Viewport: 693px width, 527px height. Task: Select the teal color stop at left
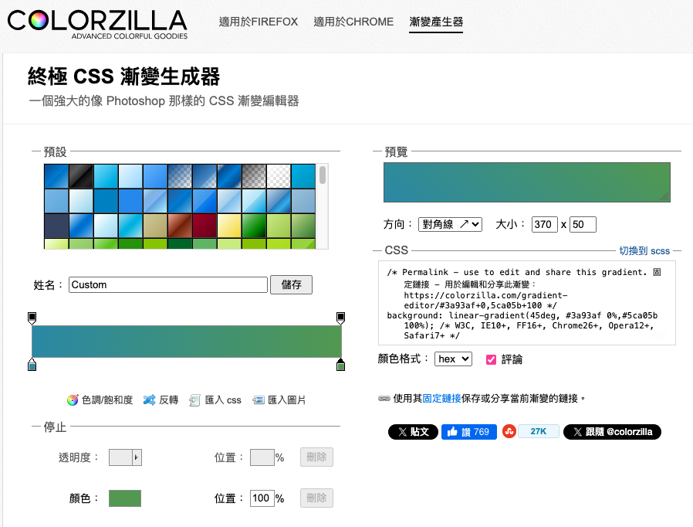click(x=32, y=365)
